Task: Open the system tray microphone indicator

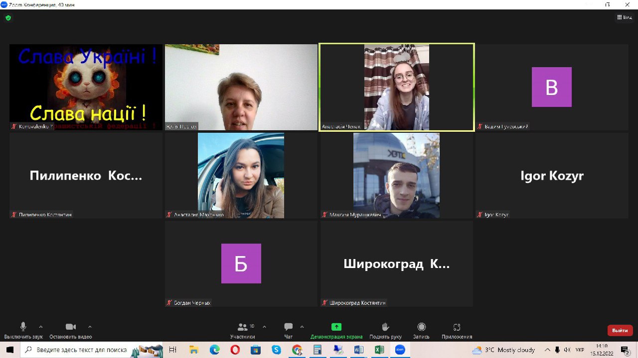Action: (x=557, y=350)
